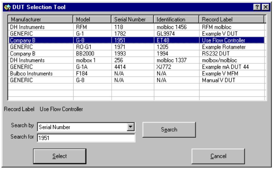Click identification cell molbloc 1337
This screenshot has width=273, height=169.
point(177,60)
